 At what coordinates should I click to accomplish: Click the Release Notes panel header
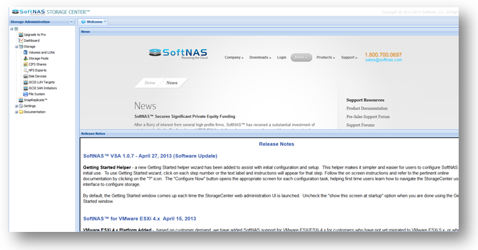tap(269, 133)
